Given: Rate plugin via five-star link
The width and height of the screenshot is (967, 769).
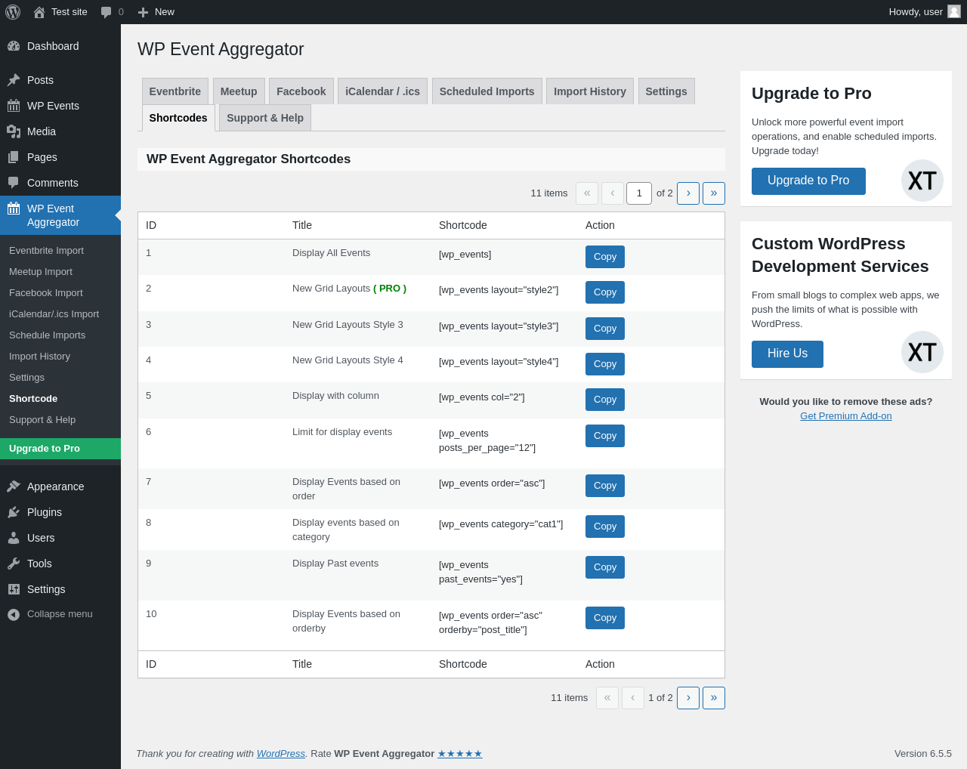Looking at the screenshot, I should [460, 754].
